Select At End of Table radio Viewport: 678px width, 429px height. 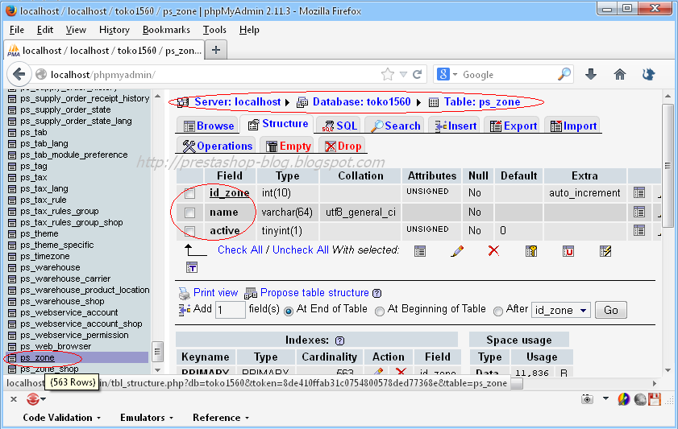tap(289, 311)
